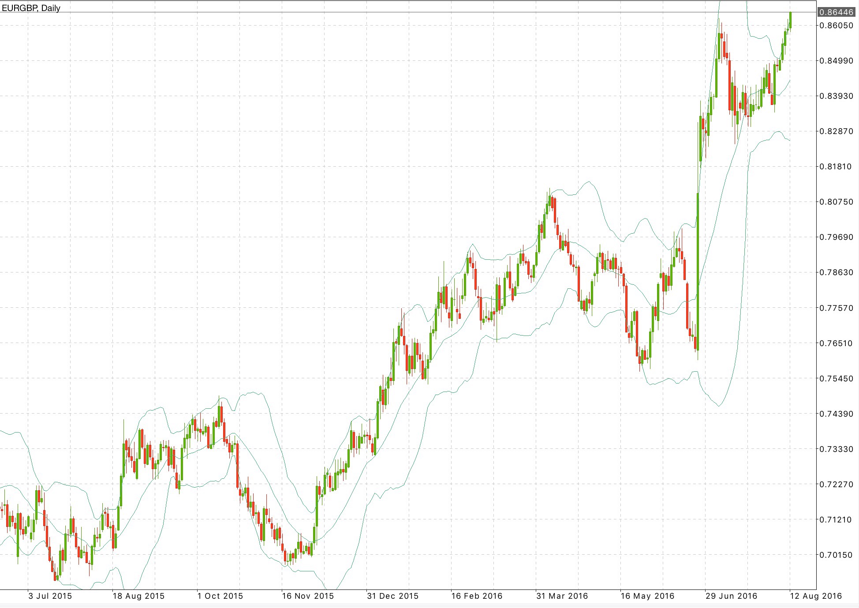This screenshot has width=859, height=608.
Task: Click the 16 Nov 2015 date label
Action: (x=308, y=596)
